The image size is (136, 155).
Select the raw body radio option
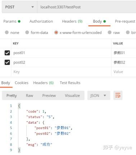click(109, 32)
